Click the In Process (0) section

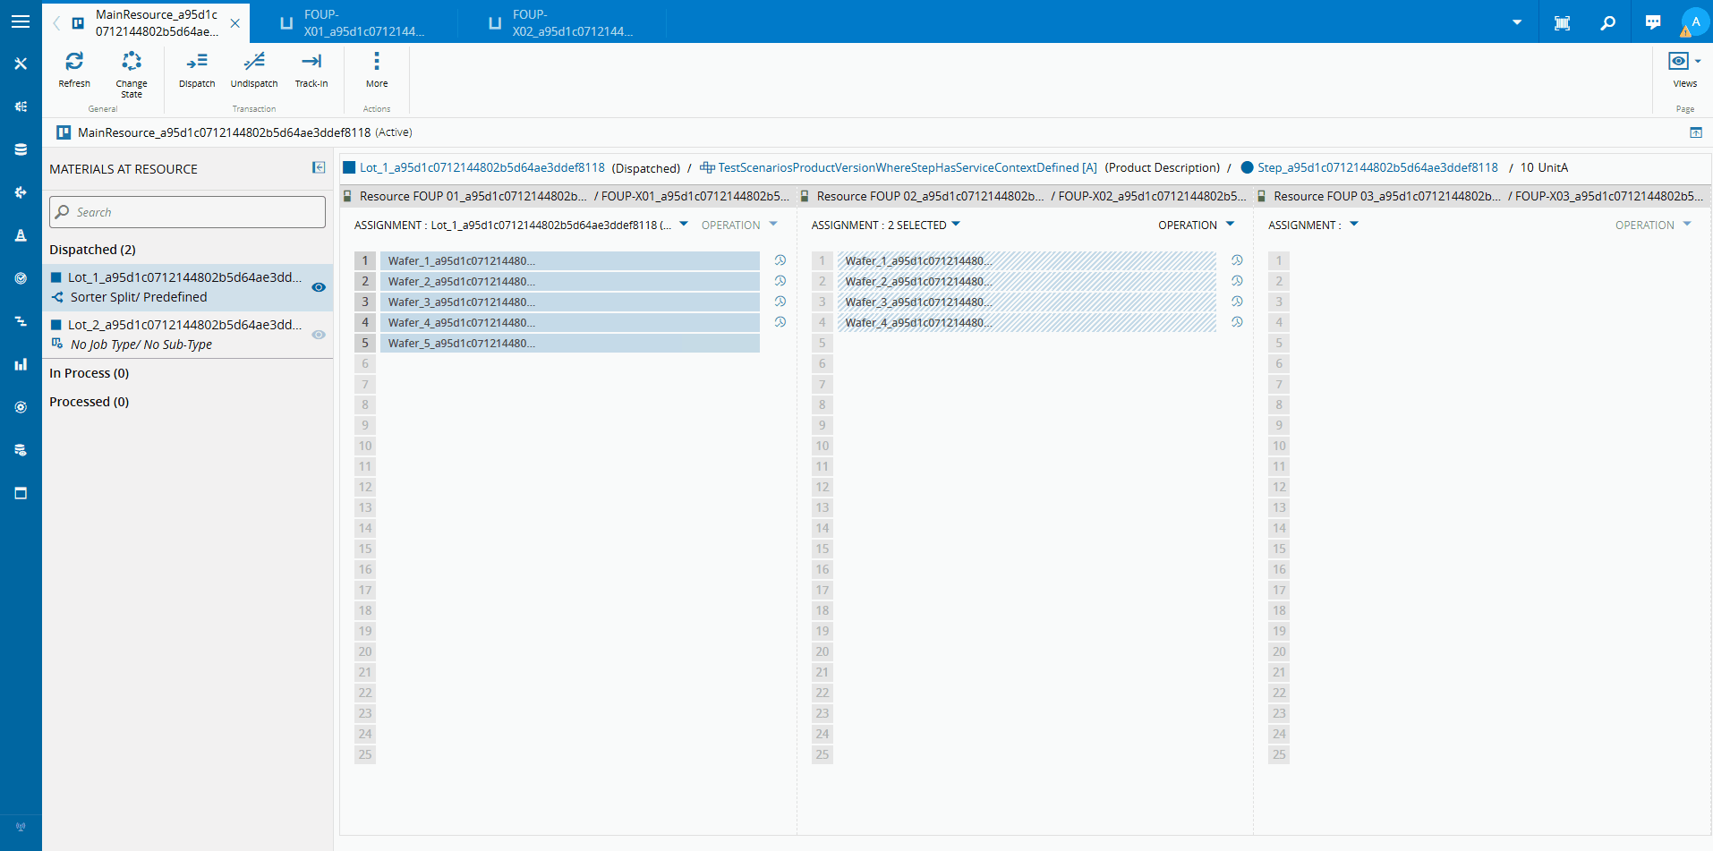pyautogui.click(x=89, y=373)
